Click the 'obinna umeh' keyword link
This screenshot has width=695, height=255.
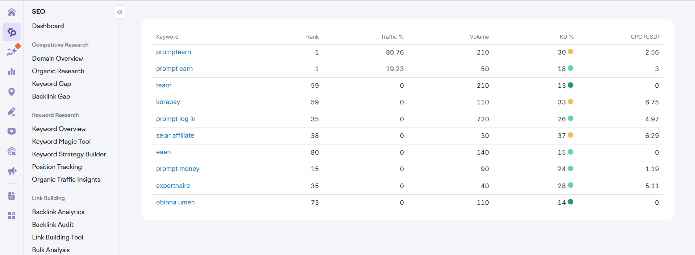tap(175, 202)
